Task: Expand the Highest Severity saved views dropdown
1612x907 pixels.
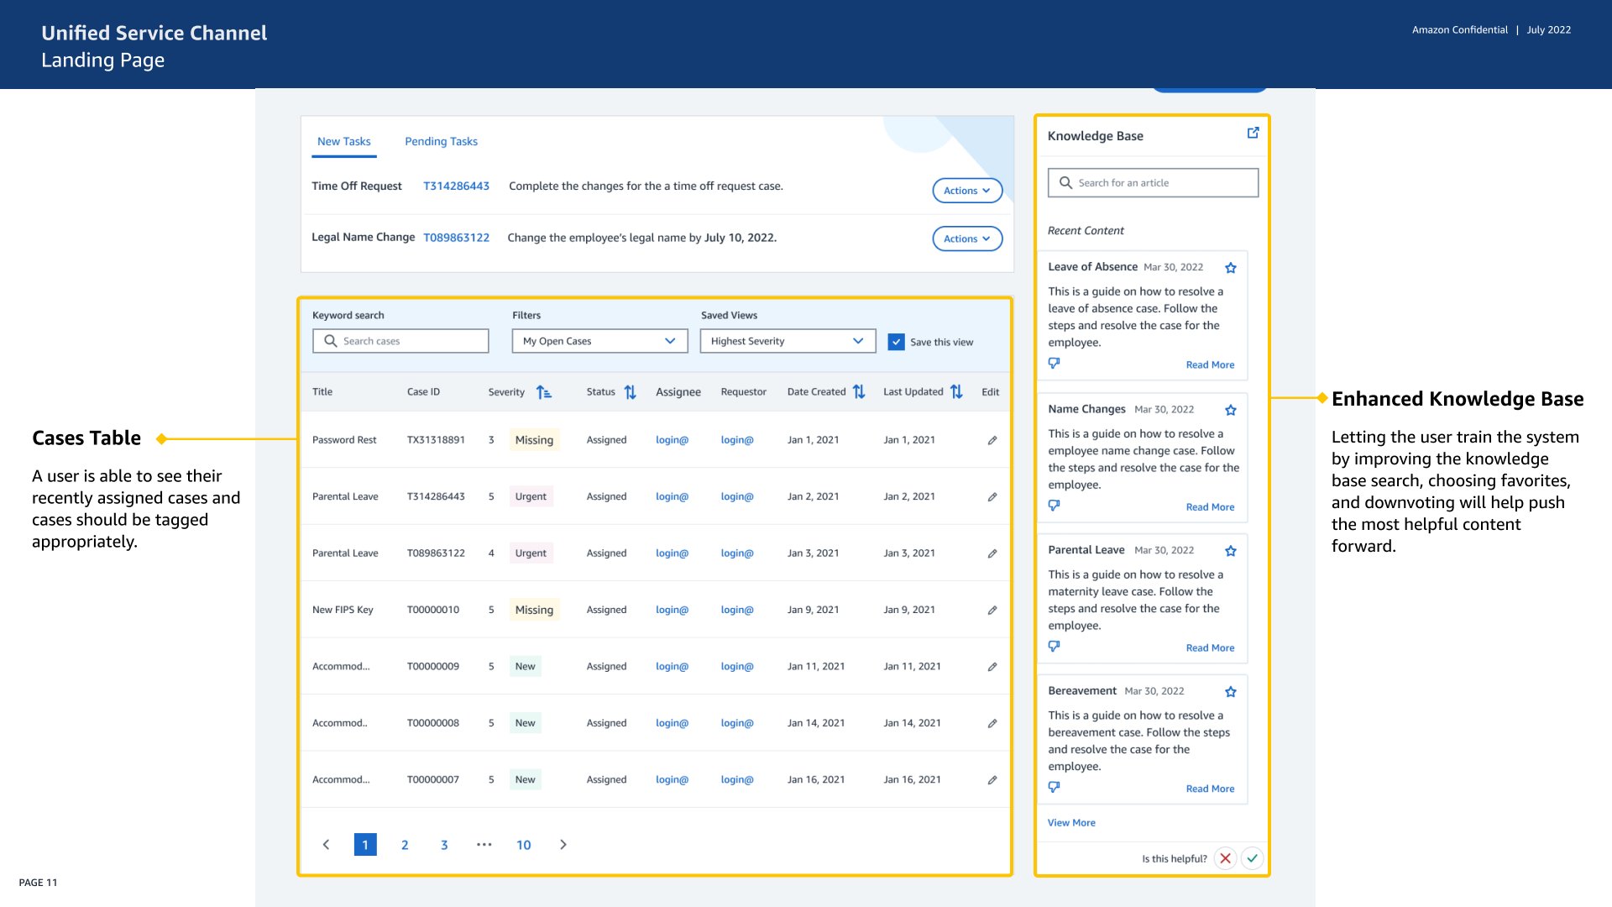Action: [x=787, y=341]
